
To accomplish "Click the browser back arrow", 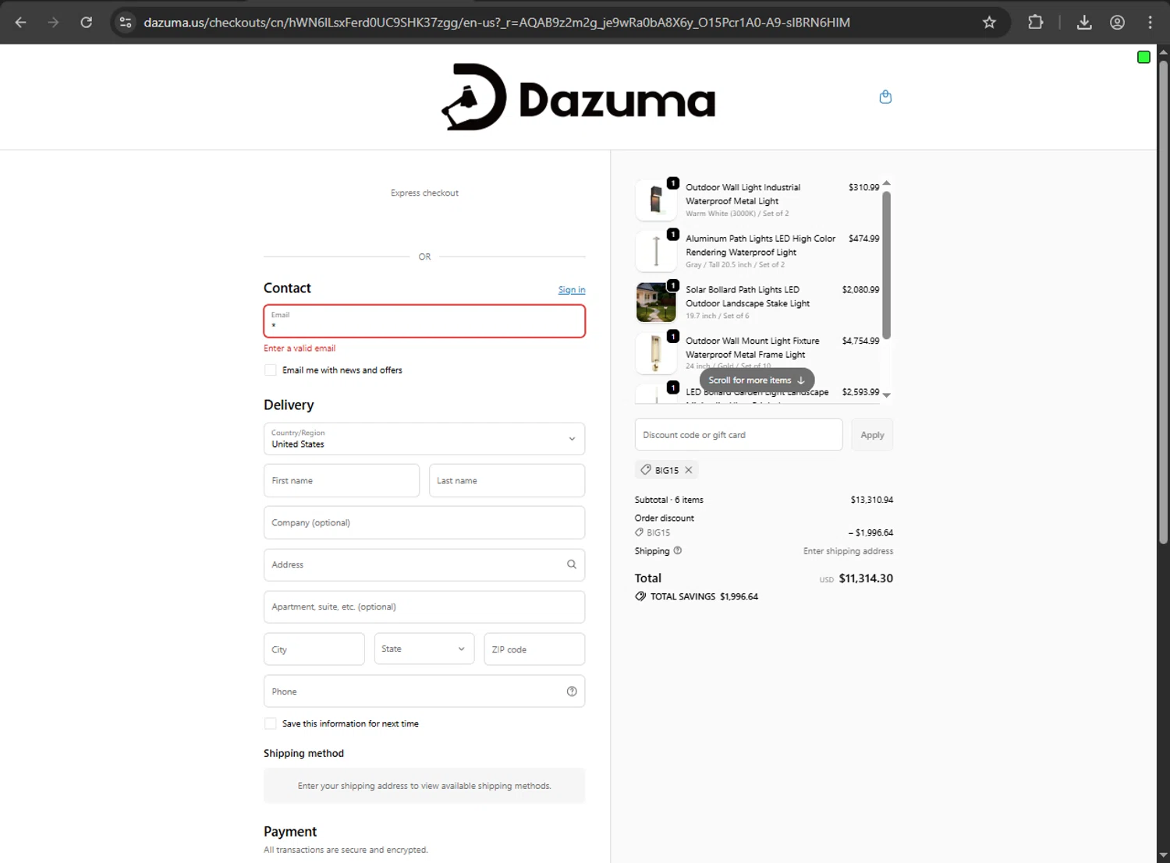I will pyautogui.click(x=21, y=23).
